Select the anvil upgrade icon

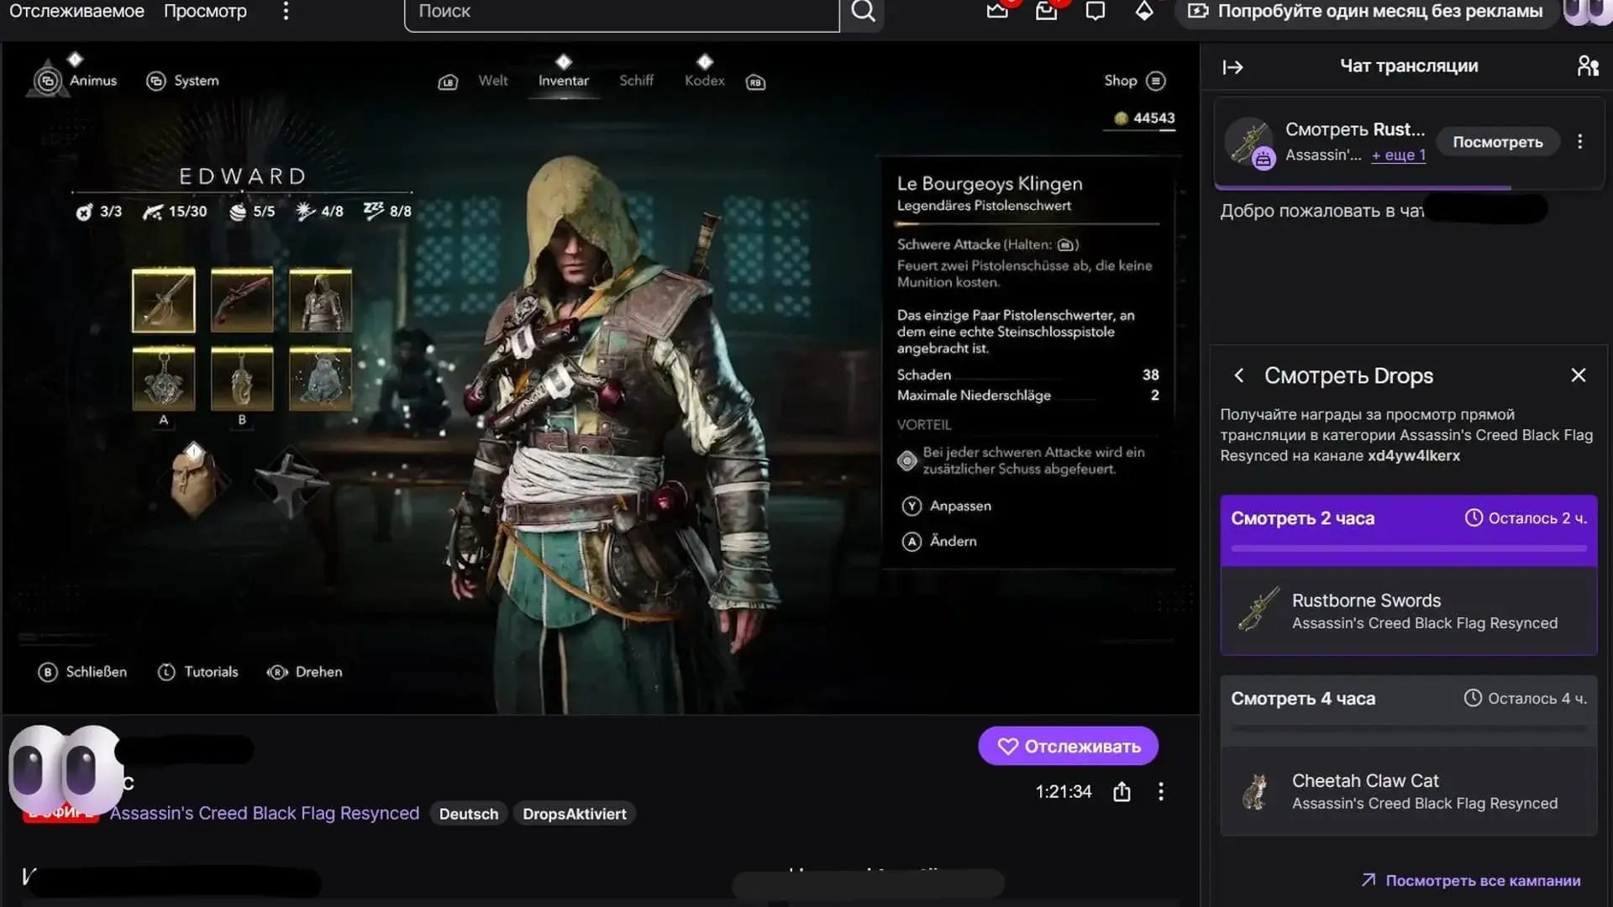(290, 485)
